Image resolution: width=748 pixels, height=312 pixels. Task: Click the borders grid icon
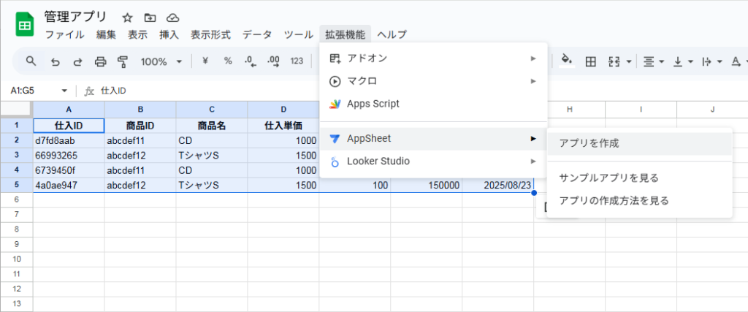(590, 61)
